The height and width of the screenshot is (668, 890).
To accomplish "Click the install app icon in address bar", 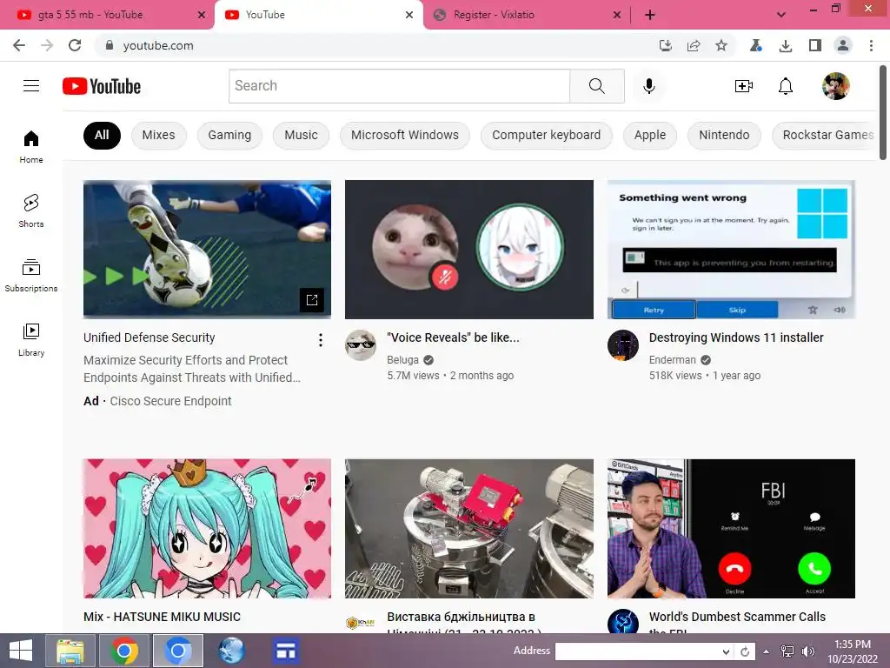I will pos(665,45).
